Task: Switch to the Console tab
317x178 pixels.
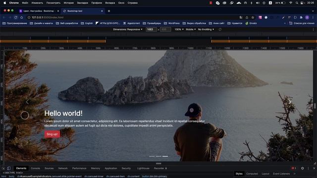Action: click(x=35, y=168)
